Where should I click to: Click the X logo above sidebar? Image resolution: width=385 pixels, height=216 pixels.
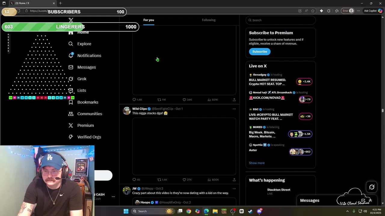[x=71, y=20]
